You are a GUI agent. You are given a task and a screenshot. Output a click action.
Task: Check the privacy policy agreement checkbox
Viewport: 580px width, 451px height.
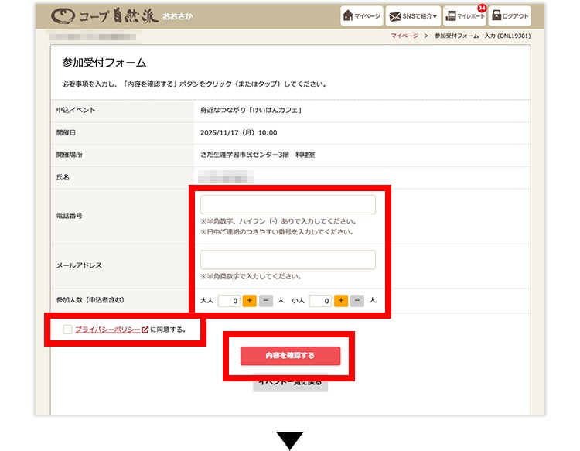tap(68, 330)
